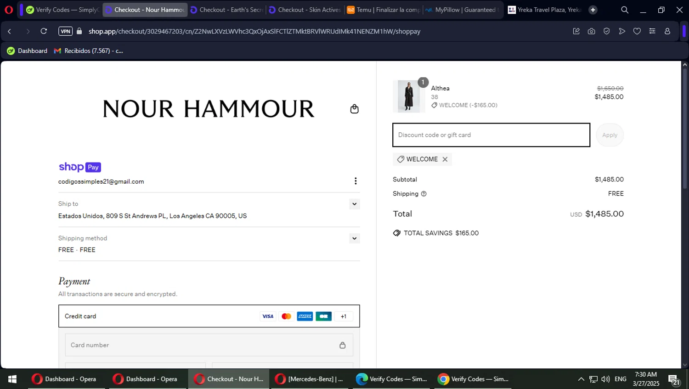Switch to Mercedes-Benz Opera taskbar window
Screen dimensions: 689x389
(x=310, y=379)
